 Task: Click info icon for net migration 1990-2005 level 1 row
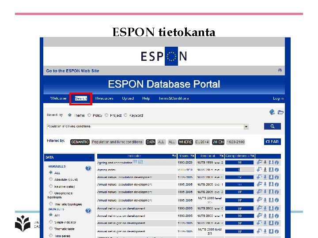point(277,216)
